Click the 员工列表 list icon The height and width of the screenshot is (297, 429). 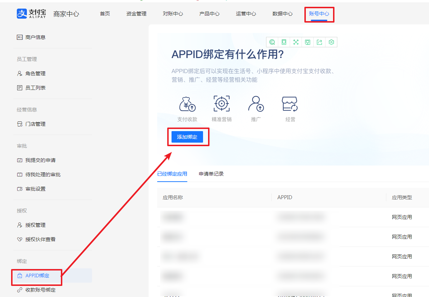[x=20, y=87]
